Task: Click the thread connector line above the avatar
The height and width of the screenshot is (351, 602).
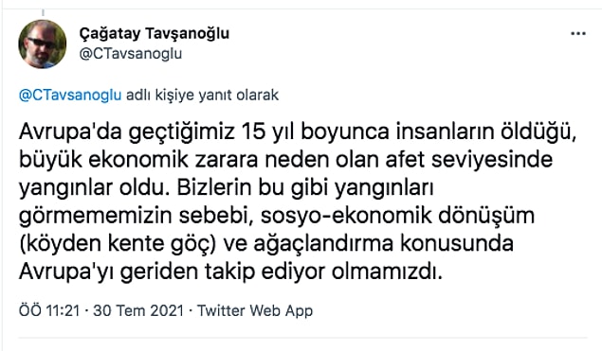Action: 43,12
